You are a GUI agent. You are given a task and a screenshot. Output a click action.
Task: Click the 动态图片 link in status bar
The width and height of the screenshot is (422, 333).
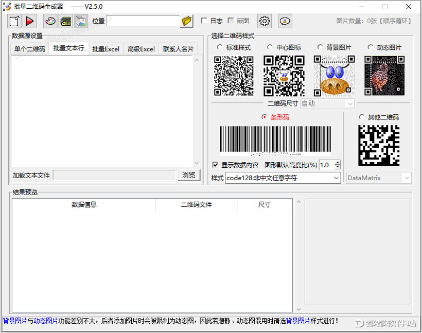coord(46,321)
